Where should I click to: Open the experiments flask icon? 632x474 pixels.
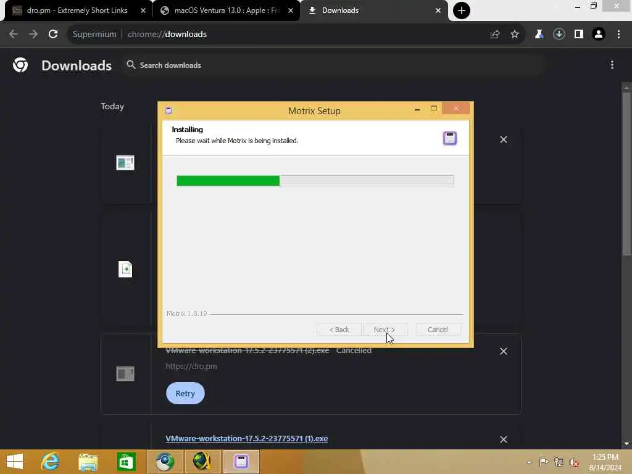539,35
